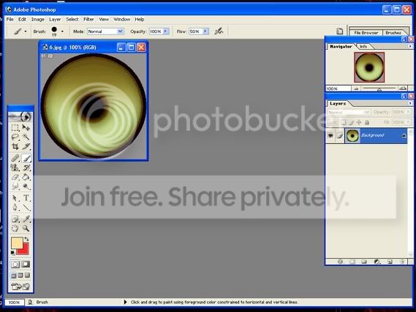This screenshot has height=312, width=416.
Task: Select the Rectangular Marquee tool
Action: click(x=15, y=128)
